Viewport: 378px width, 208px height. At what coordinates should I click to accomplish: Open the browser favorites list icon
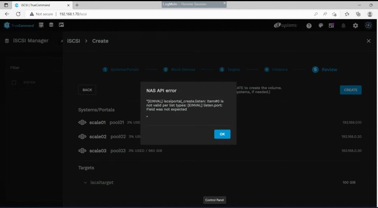[347, 14]
